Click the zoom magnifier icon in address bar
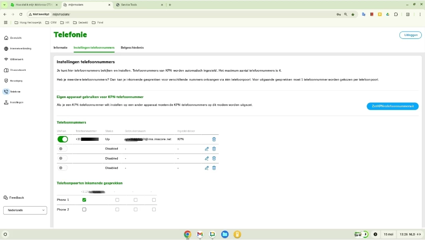425x240 pixels. (x=346, y=14)
